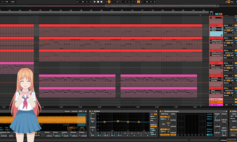The width and height of the screenshot is (237, 142).
Task: Click the Amount knob in Multiband Dynamics
Action: pos(224,133)
